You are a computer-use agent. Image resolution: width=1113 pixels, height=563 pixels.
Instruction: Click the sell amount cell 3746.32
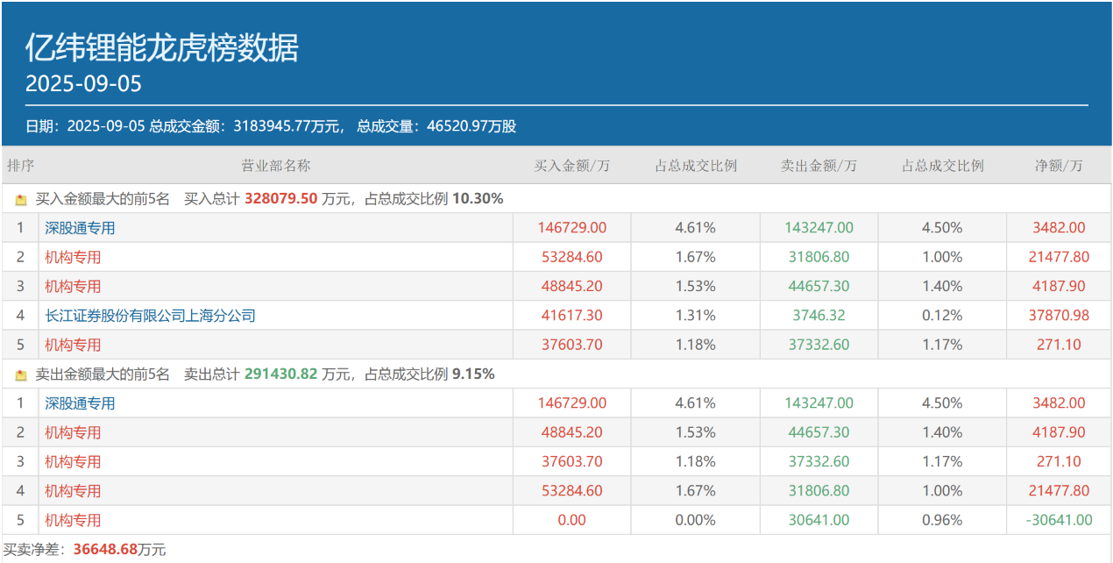tap(819, 316)
